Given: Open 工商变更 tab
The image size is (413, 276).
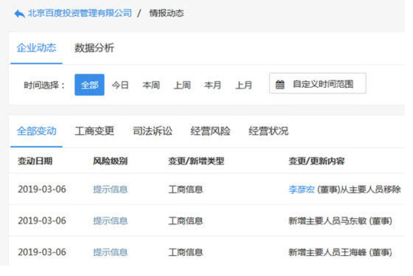Looking at the screenshot, I should [94, 131].
